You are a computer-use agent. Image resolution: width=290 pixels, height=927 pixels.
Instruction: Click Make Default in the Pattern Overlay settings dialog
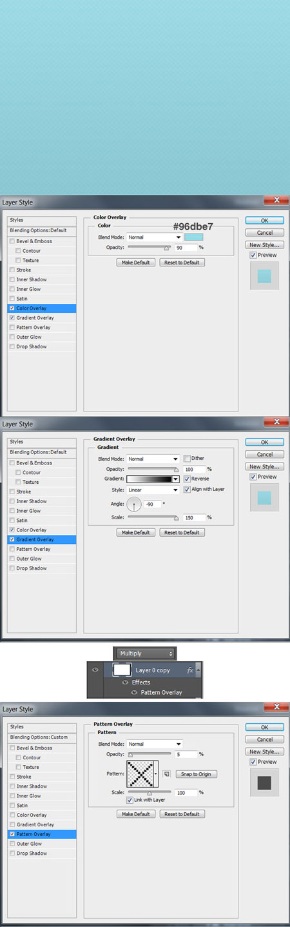point(136,814)
